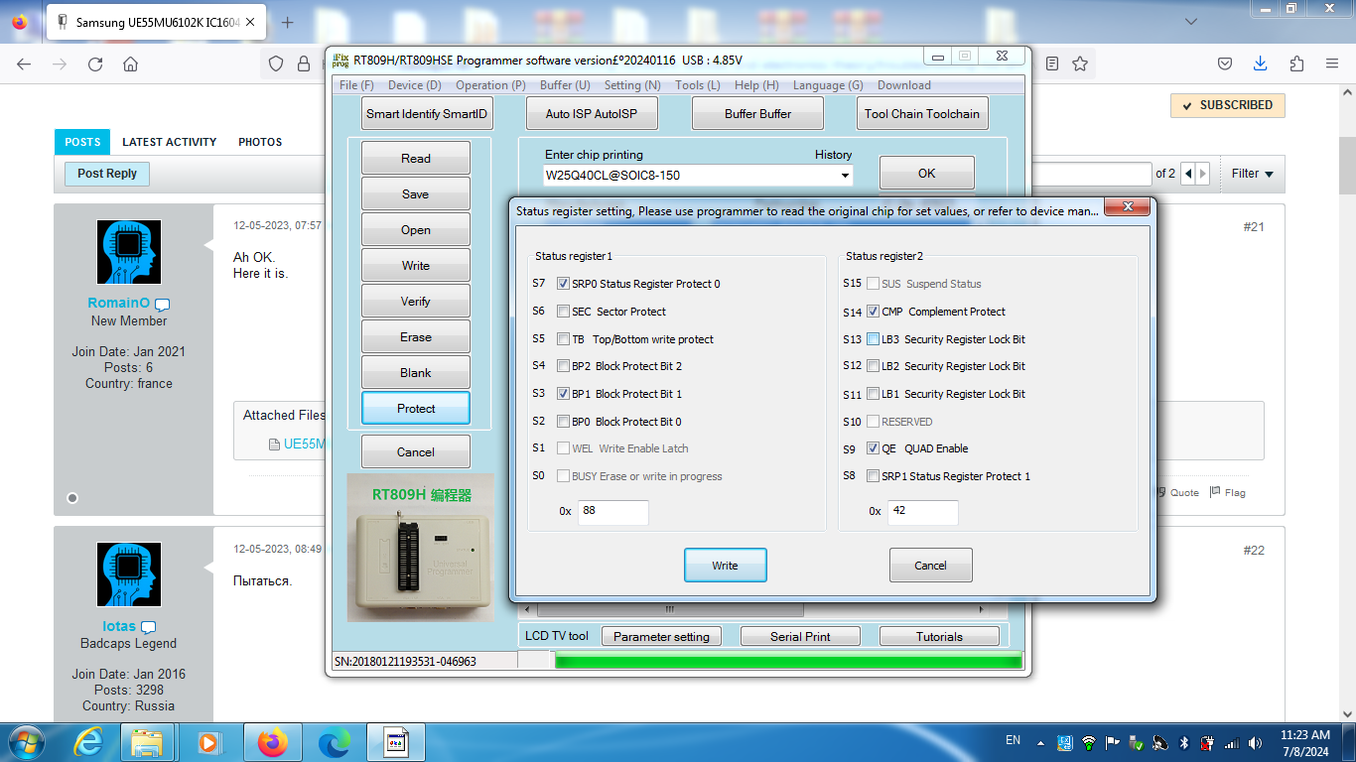Click the SUBSCRIBED button on forum
Image resolution: width=1356 pixels, height=762 pixels.
(1228, 105)
